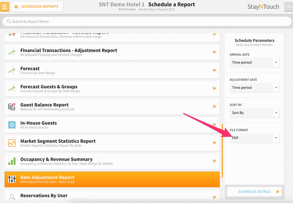Click the Reservations By User person icon

[12, 197]
